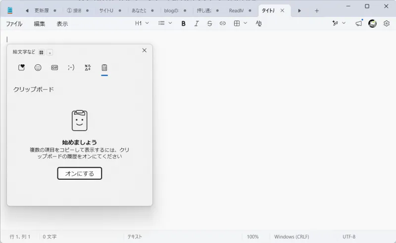The image size is (396, 243).
Task: Click the 始めましょう heading
Action: click(x=80, y=142)
